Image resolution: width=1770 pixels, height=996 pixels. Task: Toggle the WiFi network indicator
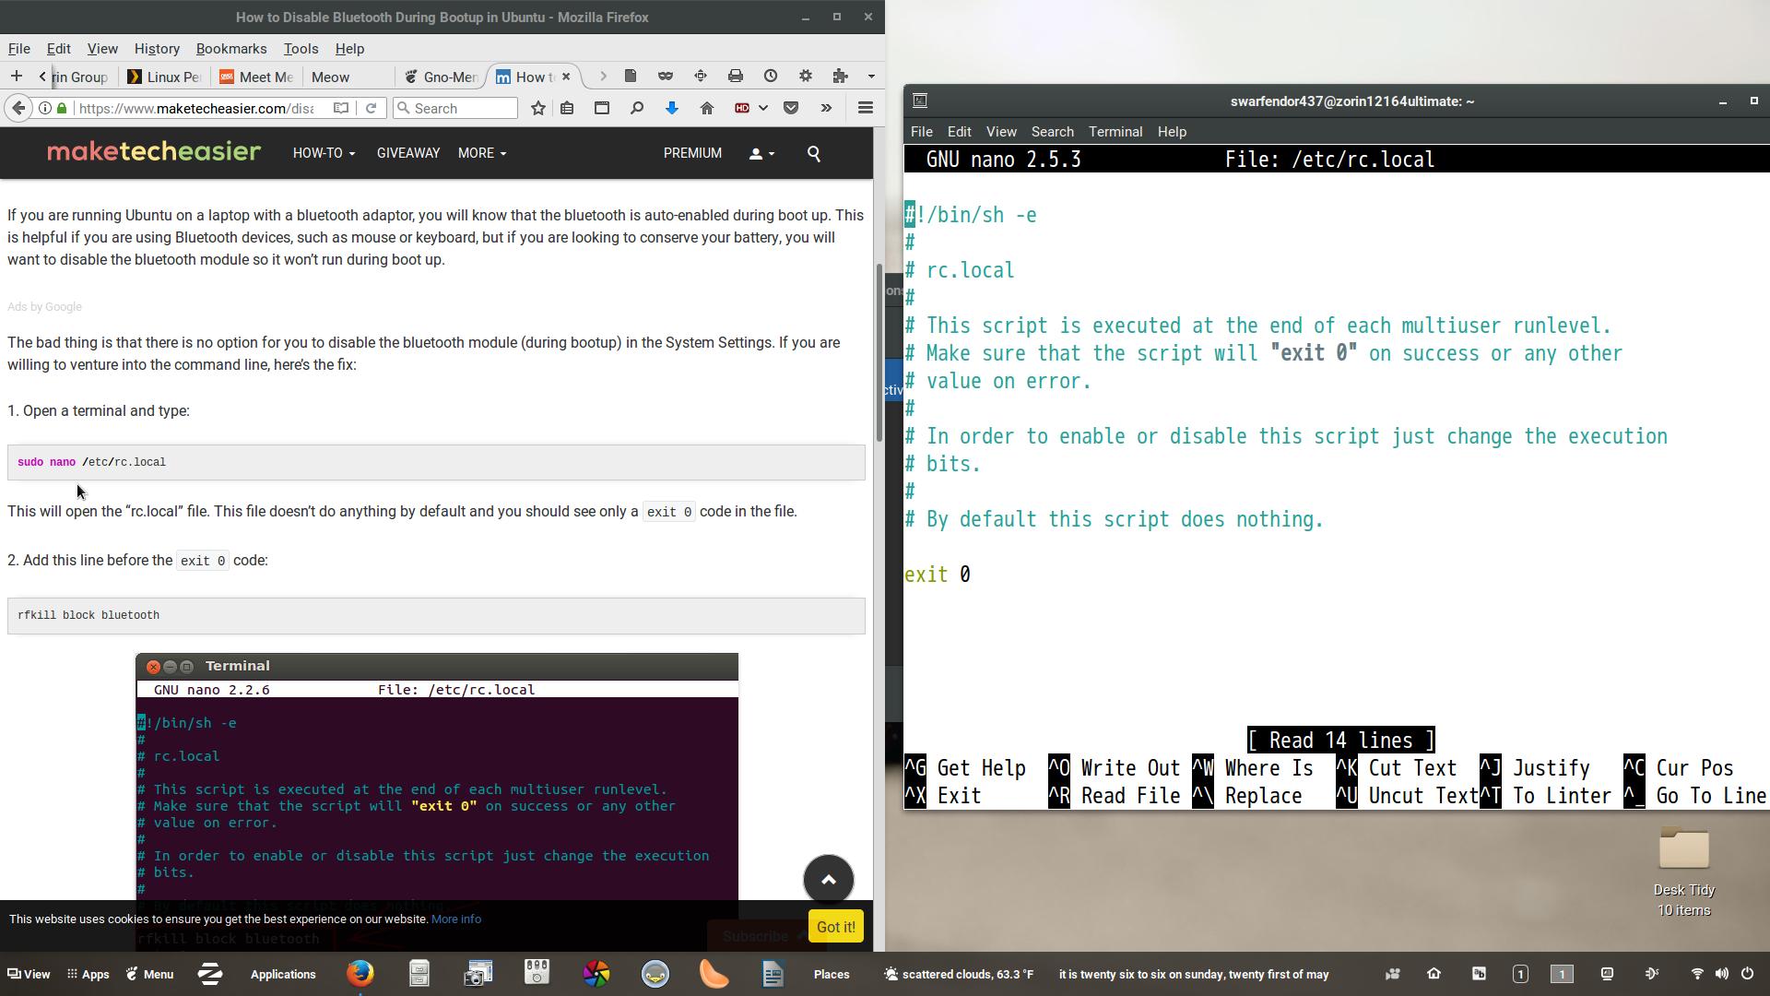point(1697,974)
